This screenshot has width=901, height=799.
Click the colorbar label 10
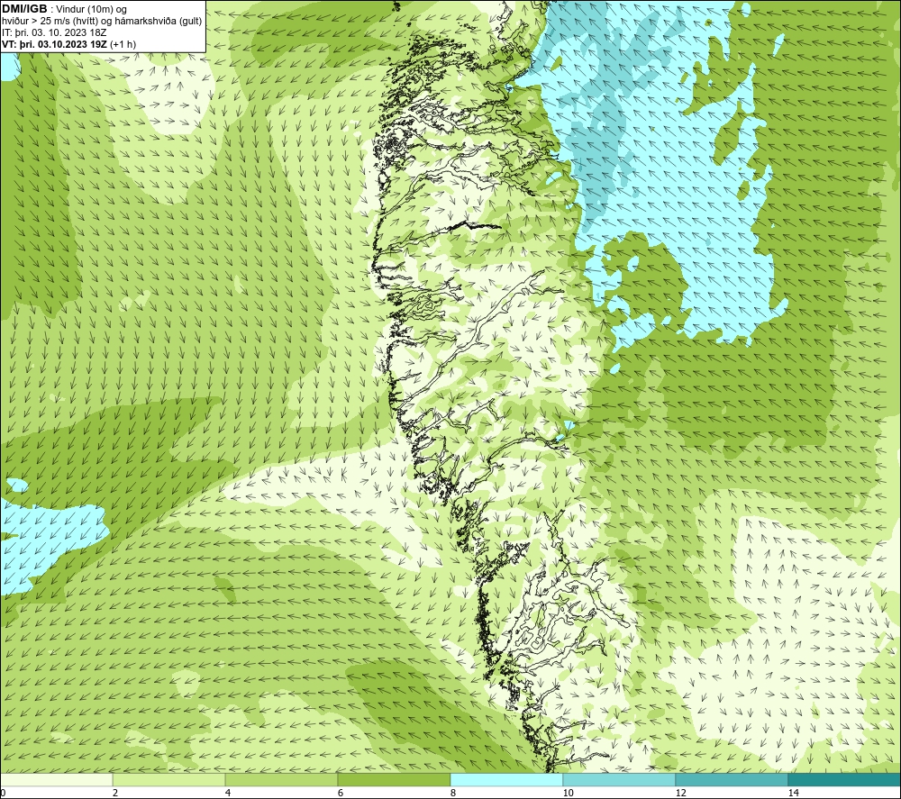(x=569, y=793)
